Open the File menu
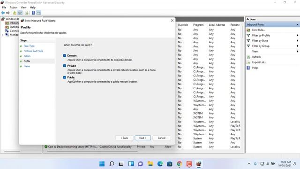The width and height of the screenshot is (300, 169). click(4, 8)
